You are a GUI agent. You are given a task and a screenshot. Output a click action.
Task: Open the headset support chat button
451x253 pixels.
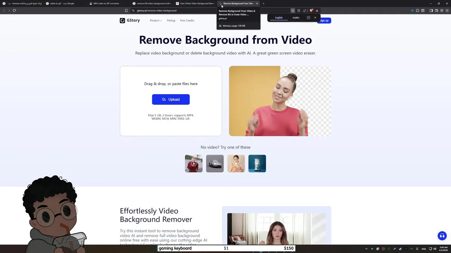pyautogui.click(x=442, y=236)
